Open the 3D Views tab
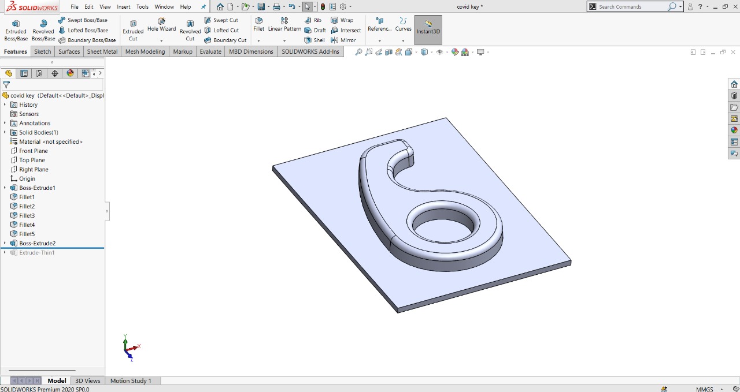 click(x=88, y=380)
